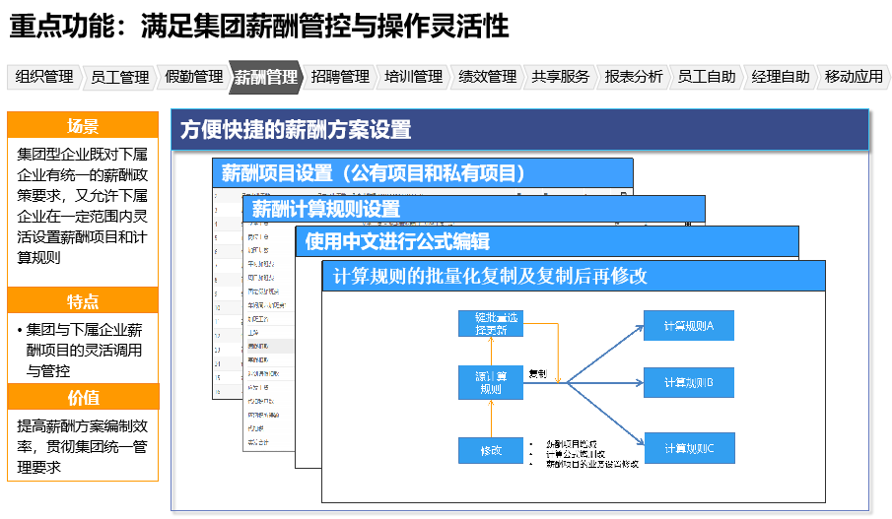This screenshot has height=519, width=892.
Task: Go to the 招聘管理 tab
Action: pos(340,77)
